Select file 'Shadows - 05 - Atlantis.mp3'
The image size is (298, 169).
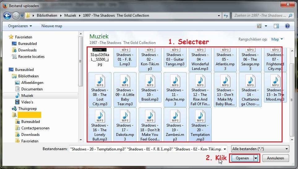click(225, 59)
